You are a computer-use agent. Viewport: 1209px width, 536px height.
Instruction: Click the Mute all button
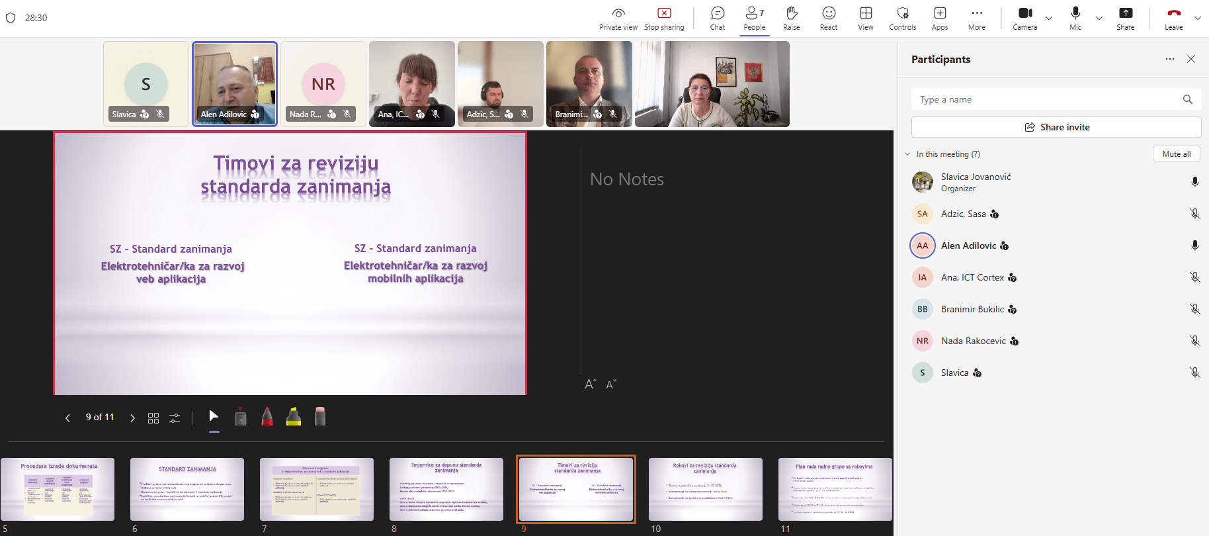1176,154
